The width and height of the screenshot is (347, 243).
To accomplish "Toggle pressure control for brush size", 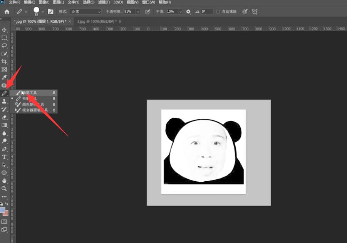I will click(245, 12).
